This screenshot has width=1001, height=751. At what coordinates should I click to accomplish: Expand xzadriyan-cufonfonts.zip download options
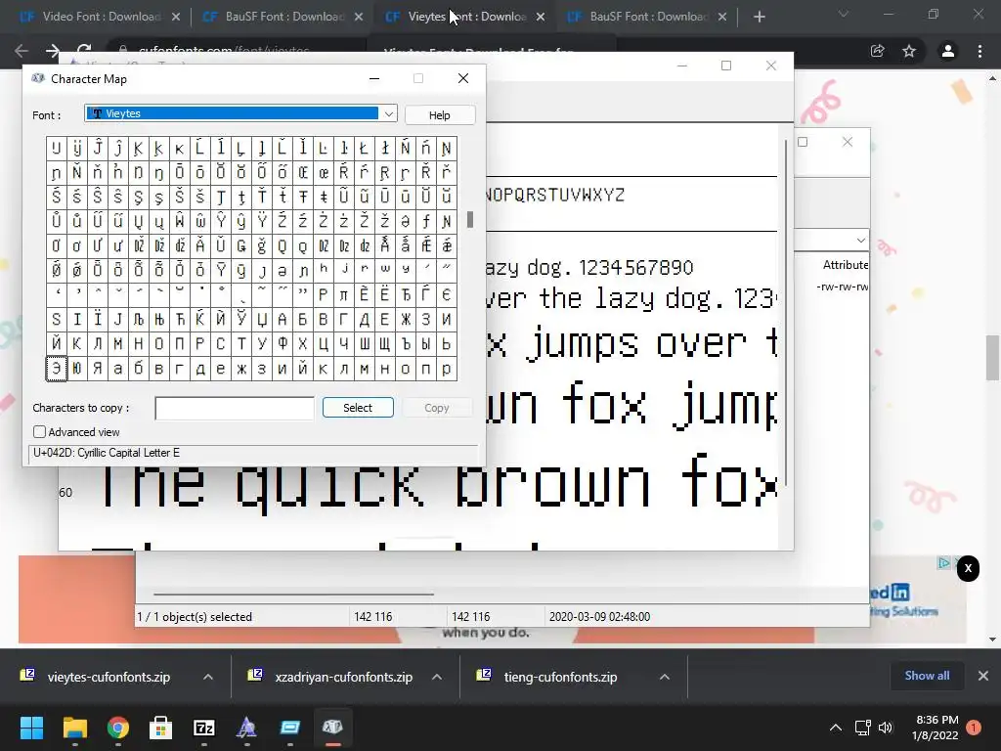(x=437, y=677)
